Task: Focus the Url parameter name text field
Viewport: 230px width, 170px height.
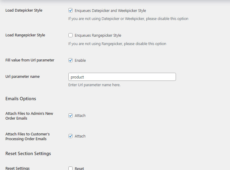Action: [x=122, y=77]
